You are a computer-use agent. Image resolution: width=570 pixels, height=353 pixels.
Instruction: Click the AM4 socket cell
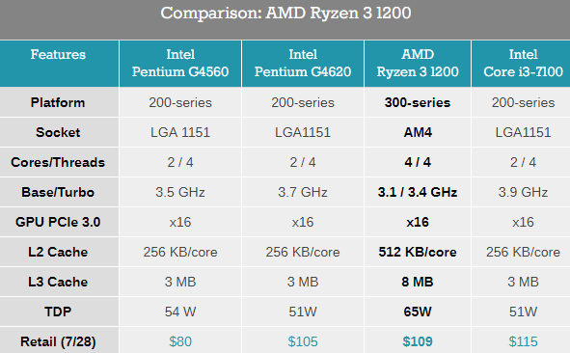click(x=418, y=132)
